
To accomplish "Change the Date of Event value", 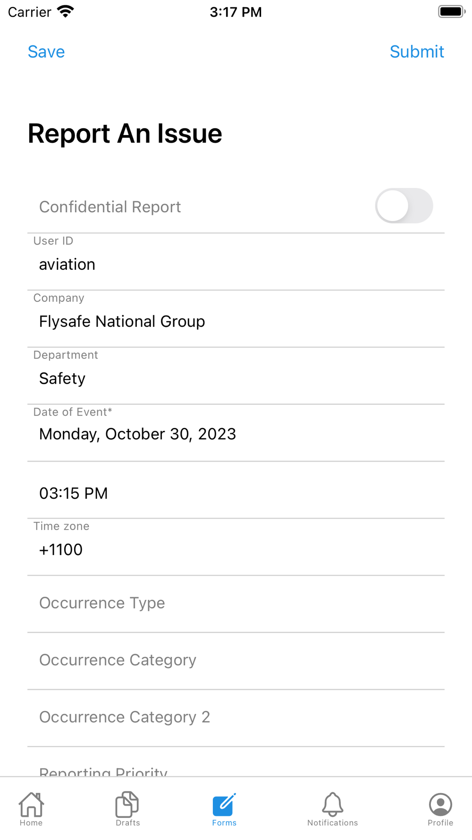I will pyautogui.click(x=236, y=434).
